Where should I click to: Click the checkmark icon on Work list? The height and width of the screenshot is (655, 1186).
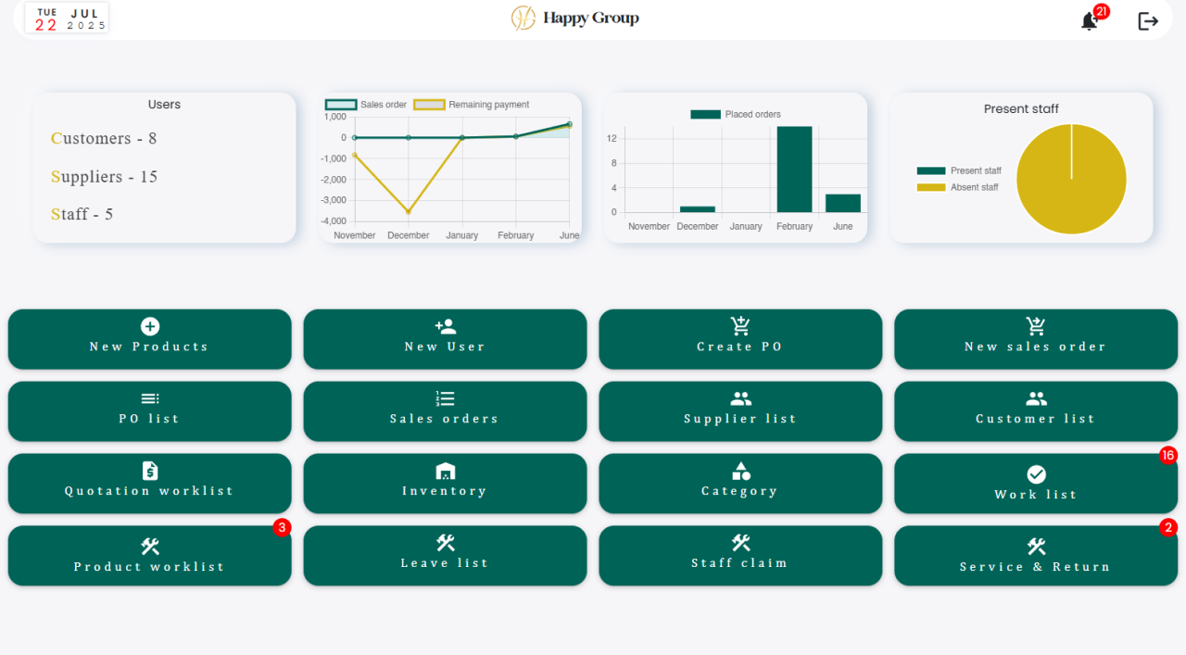(x=1036, y=474)
